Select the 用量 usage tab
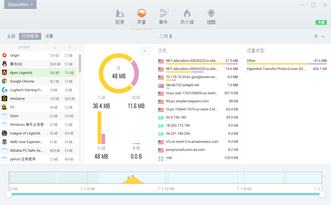The image size is (331, 205). pyautogui.click(x=141, y=17)
